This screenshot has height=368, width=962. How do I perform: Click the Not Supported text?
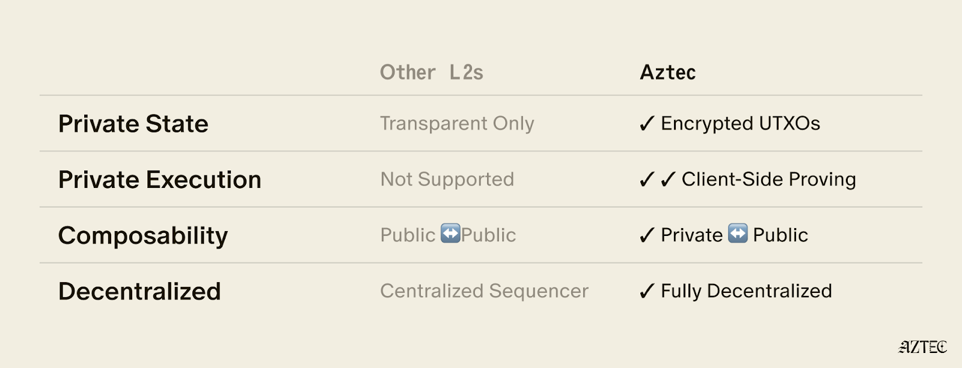coord(447,179)
